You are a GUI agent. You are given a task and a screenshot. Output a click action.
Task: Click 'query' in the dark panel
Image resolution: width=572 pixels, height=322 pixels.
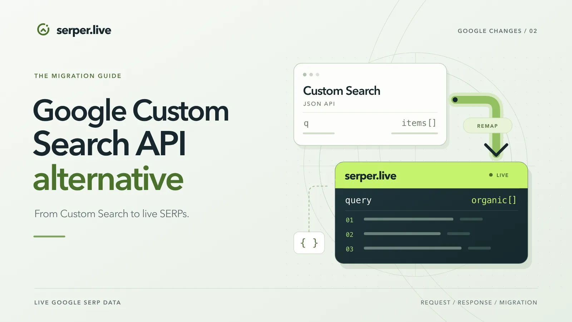click(358, 200)
